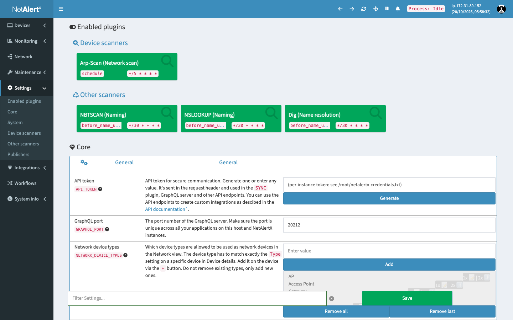Open notifications bell icon
Image resolution: width=513 pixels, height=320 pixels.
click(398, 9)
